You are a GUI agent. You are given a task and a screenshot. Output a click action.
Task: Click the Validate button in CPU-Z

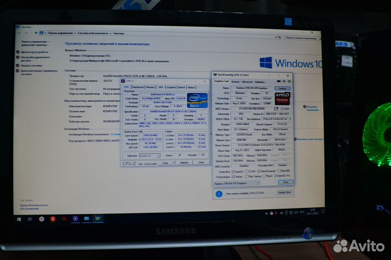pos(184,162)
